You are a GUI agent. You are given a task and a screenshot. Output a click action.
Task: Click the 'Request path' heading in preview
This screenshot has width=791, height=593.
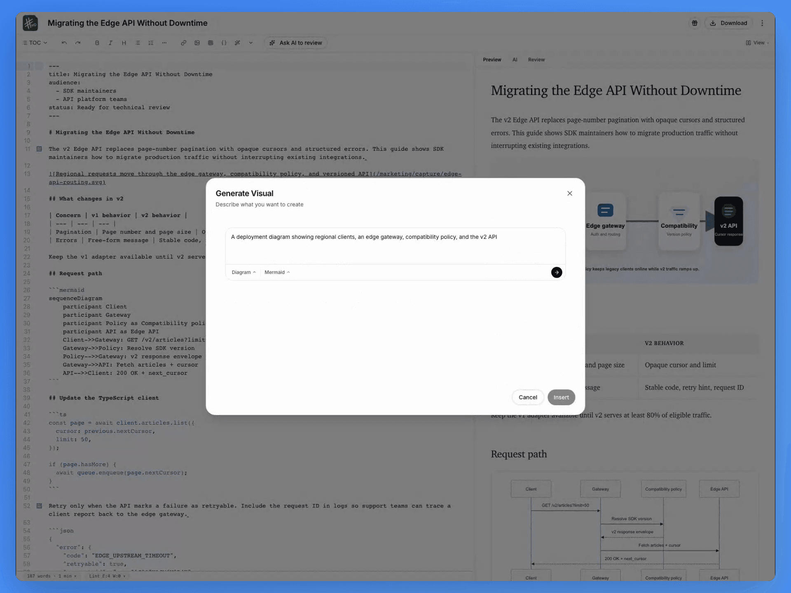(x=519, y=454)
